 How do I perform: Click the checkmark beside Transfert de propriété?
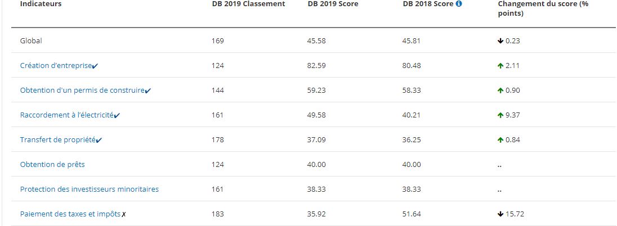coord(99,140)
